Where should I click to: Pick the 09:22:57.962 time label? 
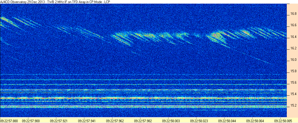click(115, 120)
